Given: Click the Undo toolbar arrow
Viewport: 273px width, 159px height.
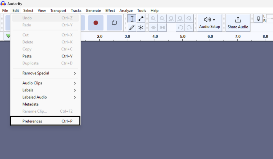Looking at the screenshot, I should (x=180, y=27).
